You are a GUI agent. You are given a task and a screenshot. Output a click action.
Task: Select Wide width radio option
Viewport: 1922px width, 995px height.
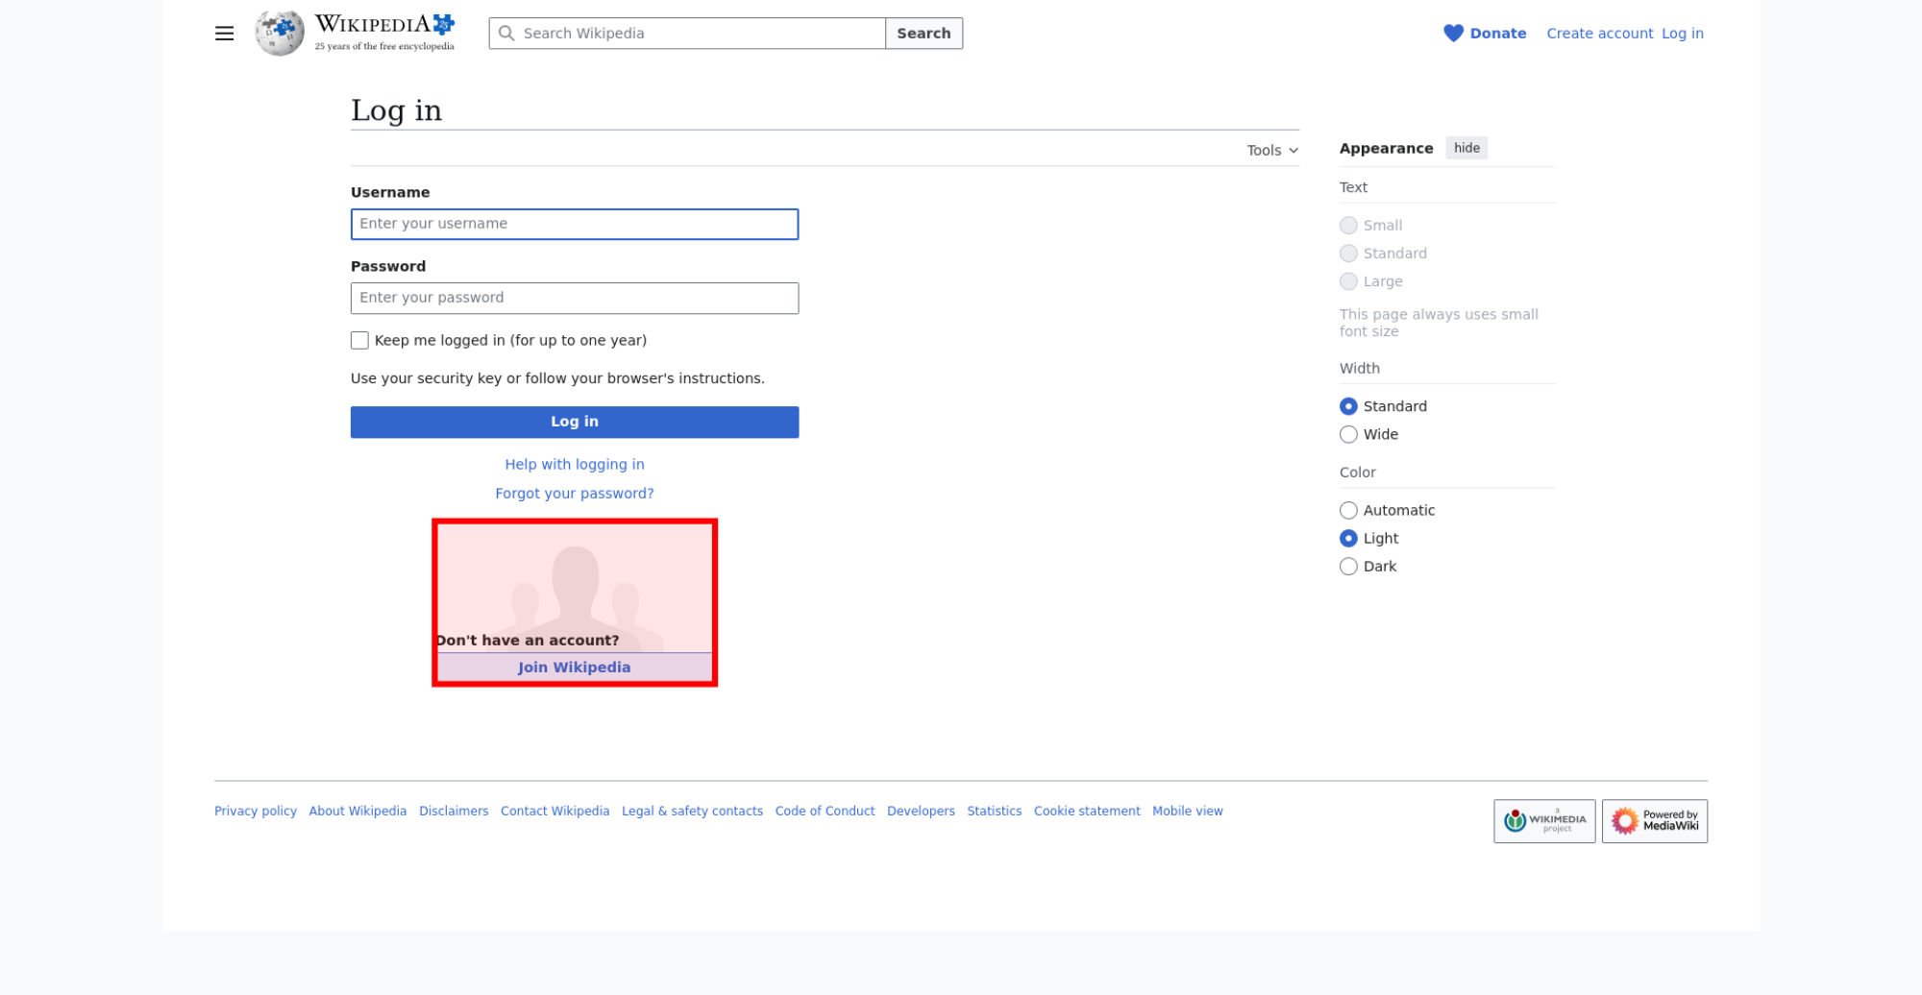1348,435
